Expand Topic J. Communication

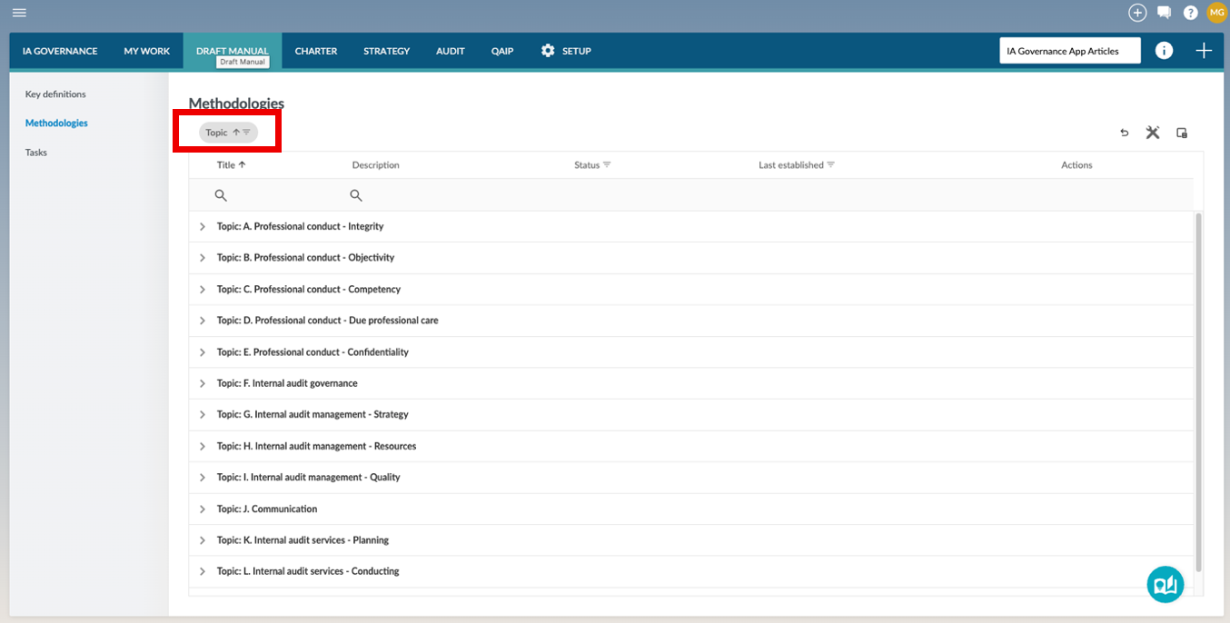[203, 509]
